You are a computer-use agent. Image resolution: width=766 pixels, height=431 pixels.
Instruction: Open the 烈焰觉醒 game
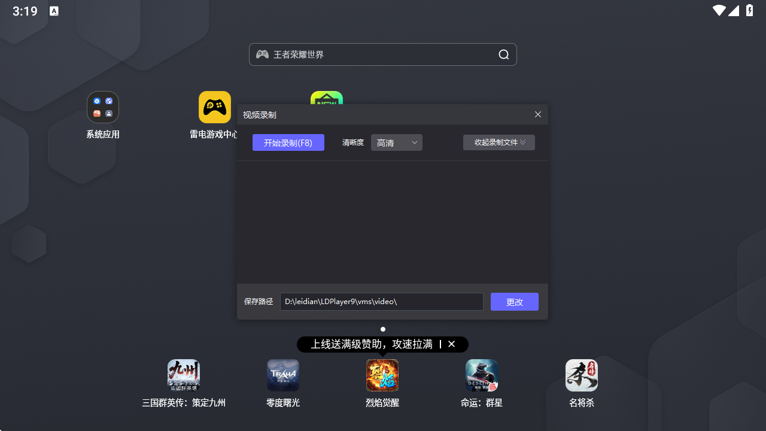point(382,375)
